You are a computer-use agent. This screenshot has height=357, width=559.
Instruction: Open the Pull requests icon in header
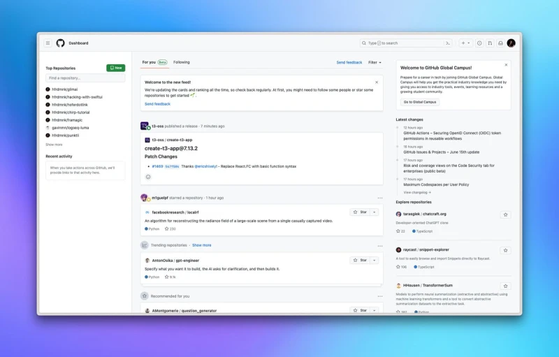click(x=490, y=43)
